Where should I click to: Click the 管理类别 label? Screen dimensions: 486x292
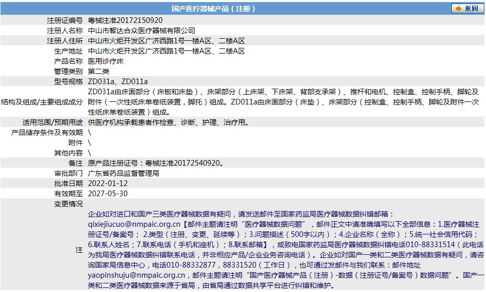68,71
